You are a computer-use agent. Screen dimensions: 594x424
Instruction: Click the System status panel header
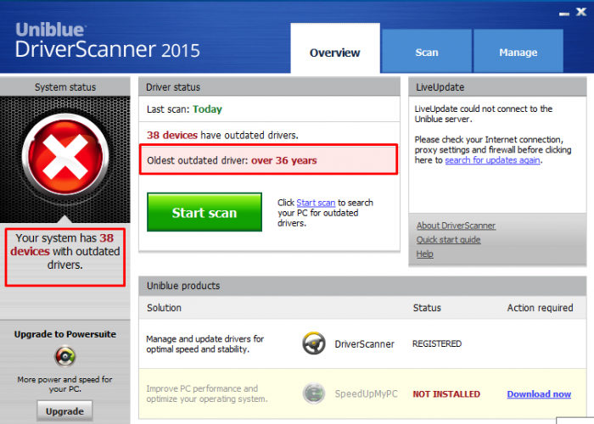click(x=65, y=87)
